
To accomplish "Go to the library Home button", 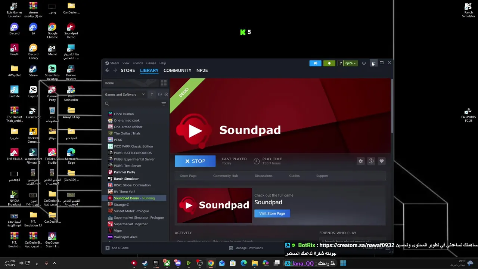I will pyautogui.click(x=130, y=83).
